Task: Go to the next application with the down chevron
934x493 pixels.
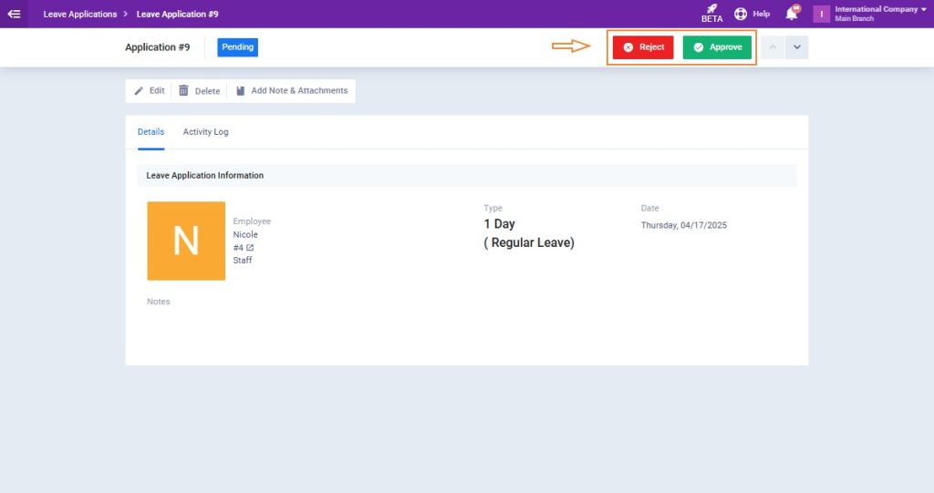Action: coord(797,47)
